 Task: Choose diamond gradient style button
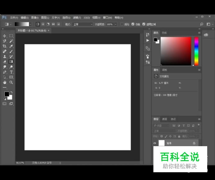tap(58, 24)
